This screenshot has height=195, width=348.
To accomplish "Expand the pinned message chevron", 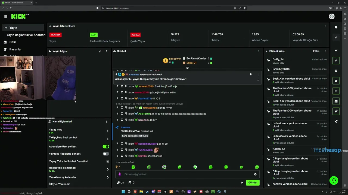I will point(258,80).
